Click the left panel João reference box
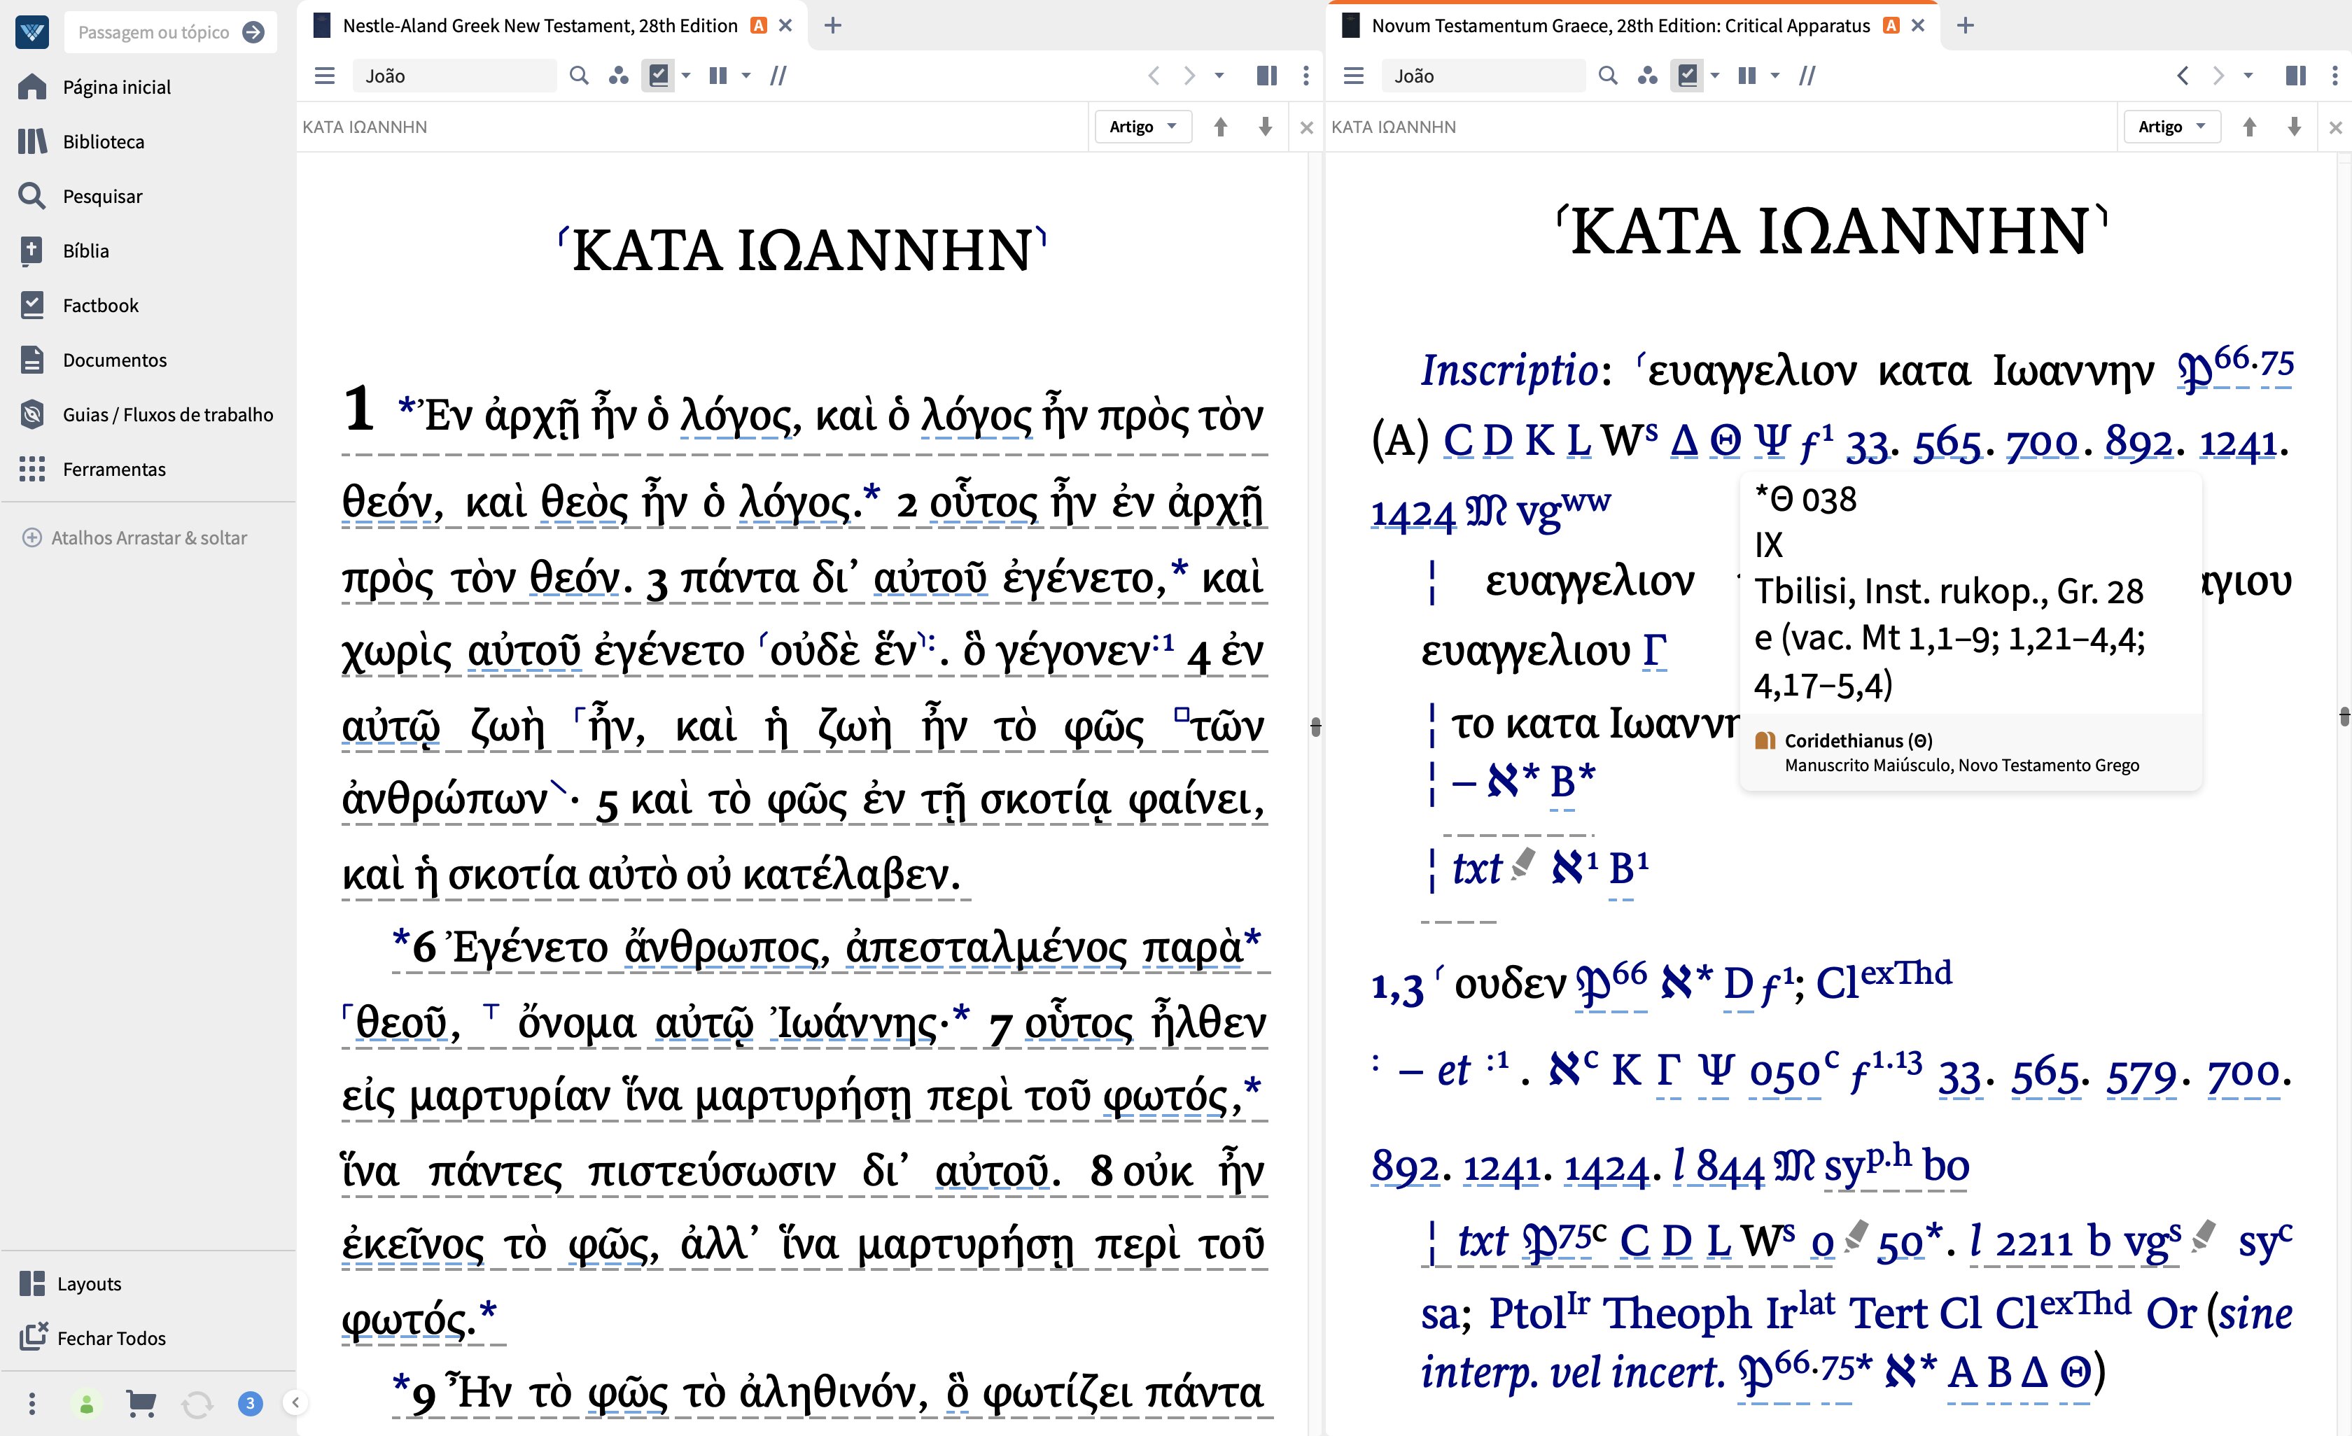2352x1436 pixels. point(454,76)
